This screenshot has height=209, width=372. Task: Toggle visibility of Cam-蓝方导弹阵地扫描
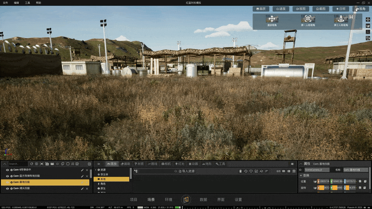7,176
